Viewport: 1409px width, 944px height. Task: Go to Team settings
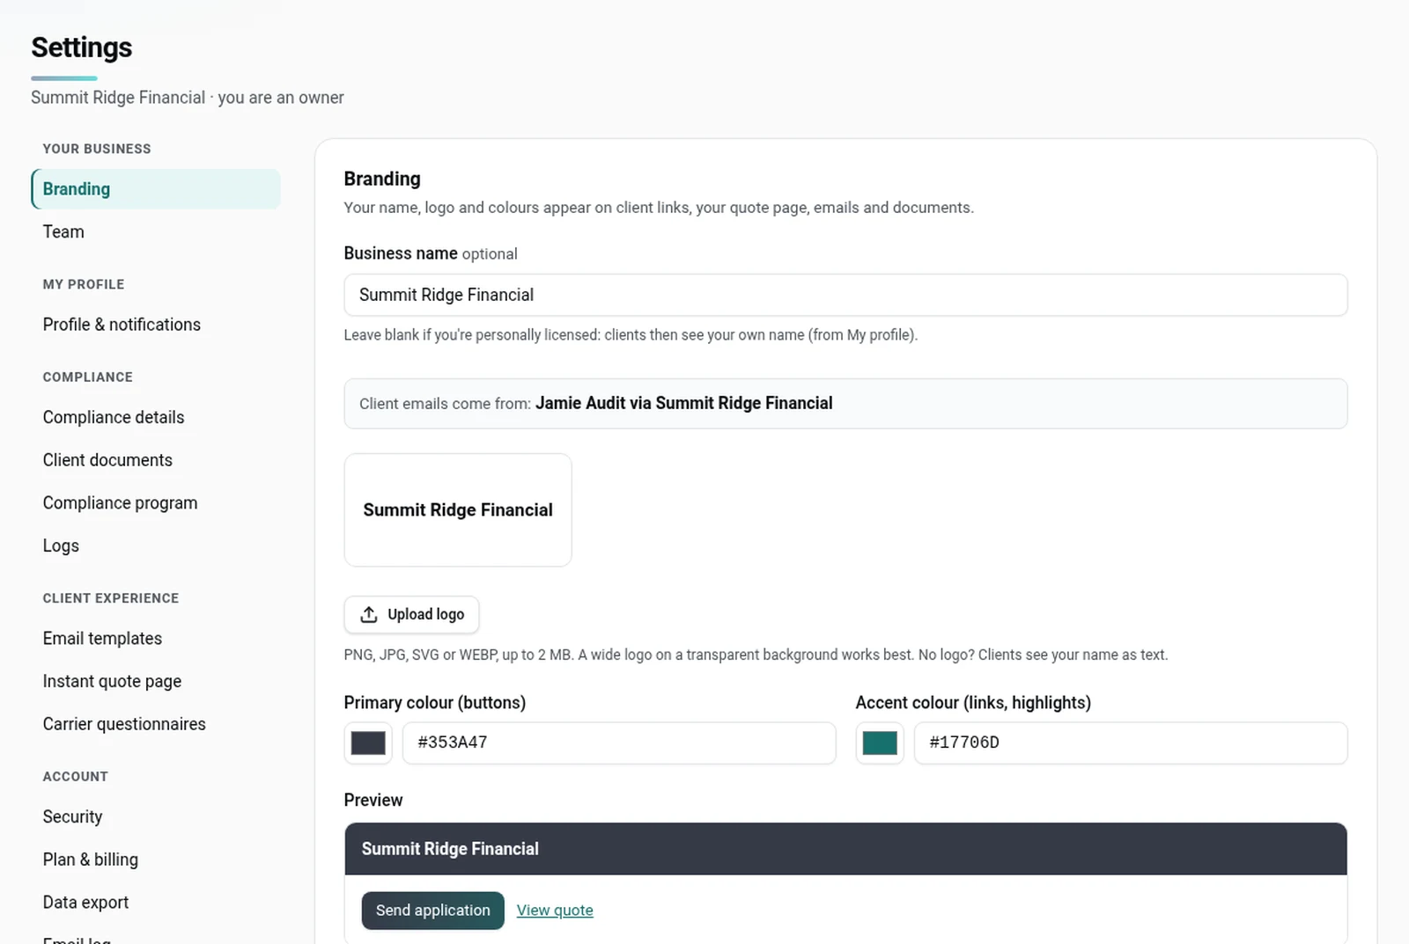click(156, 232)
